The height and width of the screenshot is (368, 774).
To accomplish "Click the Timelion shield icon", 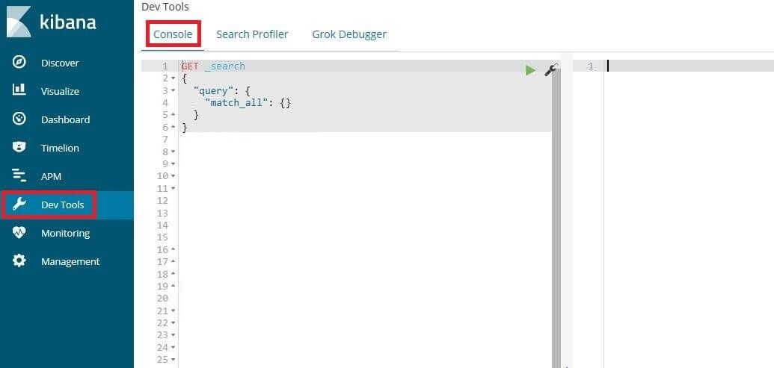I will pos(19,148).
